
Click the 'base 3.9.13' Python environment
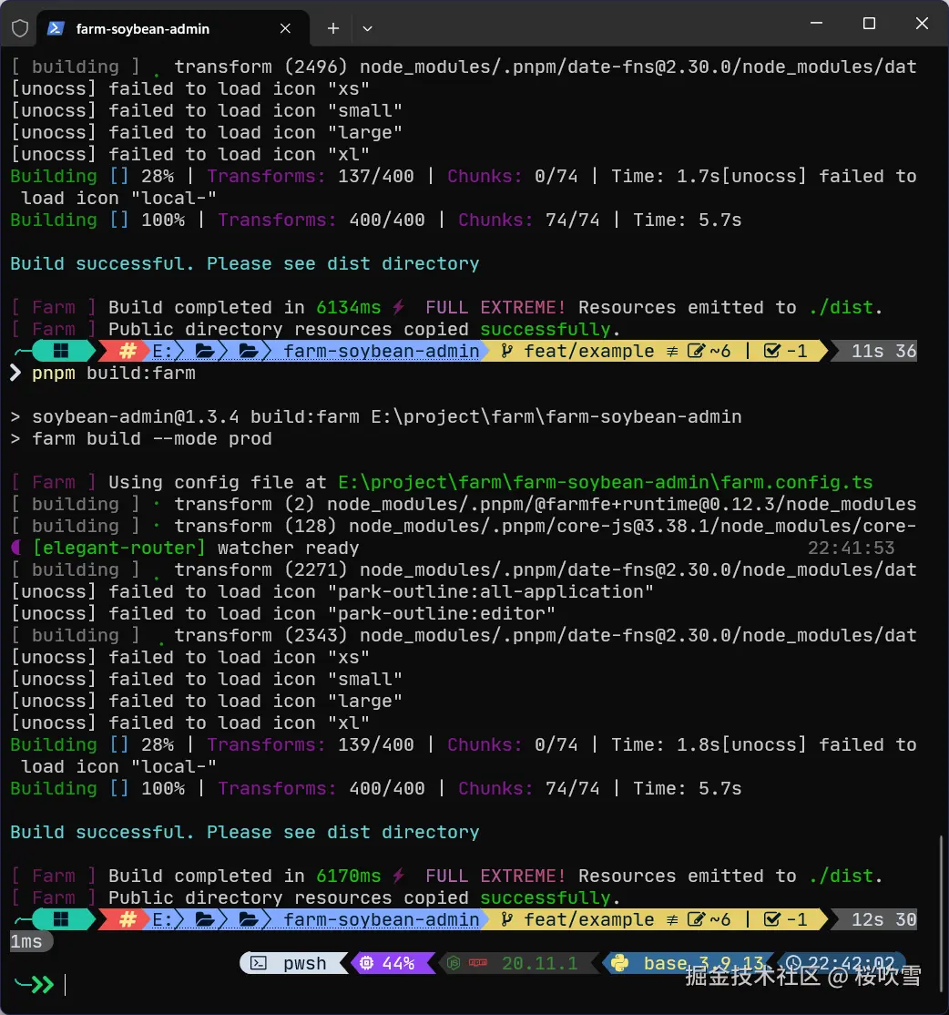point(704,963)
